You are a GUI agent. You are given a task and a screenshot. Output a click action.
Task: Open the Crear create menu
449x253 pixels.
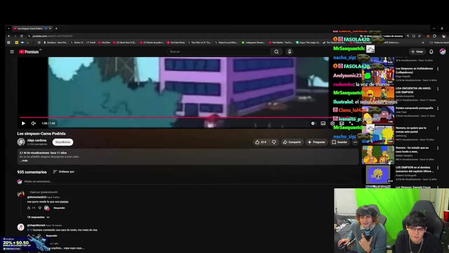417,52
